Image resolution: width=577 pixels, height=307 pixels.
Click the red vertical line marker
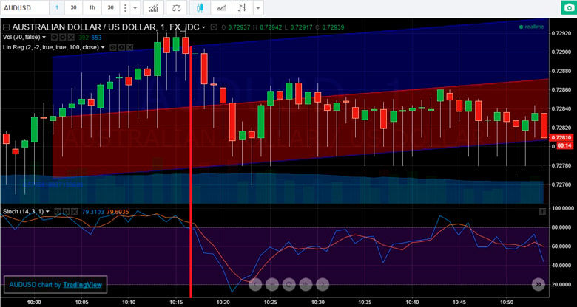(x=191, y=172)
